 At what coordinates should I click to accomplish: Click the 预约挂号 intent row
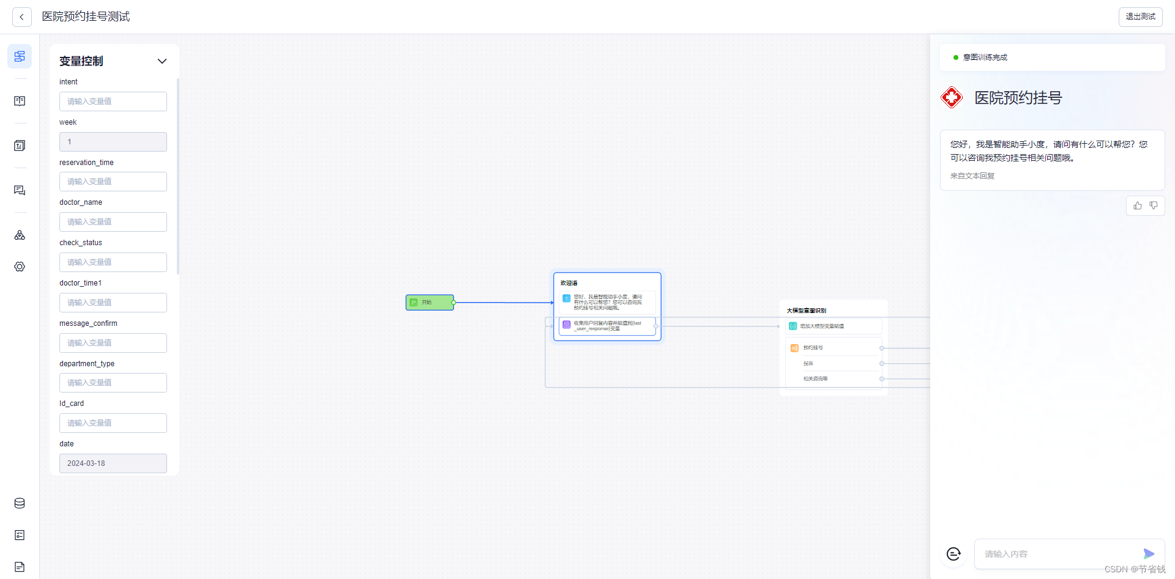[834, 348]
